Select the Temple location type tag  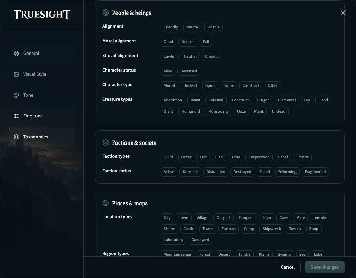319,218
